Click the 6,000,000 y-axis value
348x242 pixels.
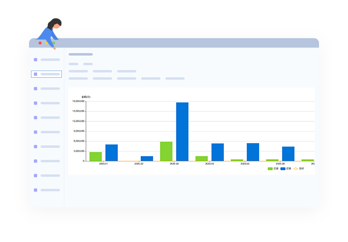point(79,141)
